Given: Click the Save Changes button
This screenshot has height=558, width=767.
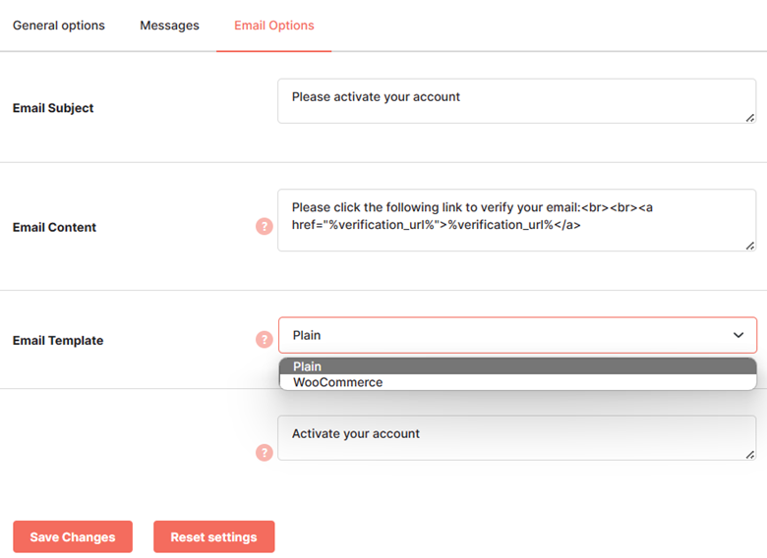Looking at the screenshot, I should pyautogui.click(x=73, y=536).
